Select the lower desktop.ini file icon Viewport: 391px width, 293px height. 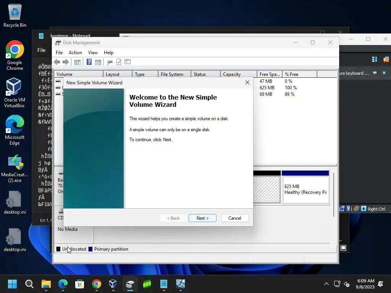[15, 240]
